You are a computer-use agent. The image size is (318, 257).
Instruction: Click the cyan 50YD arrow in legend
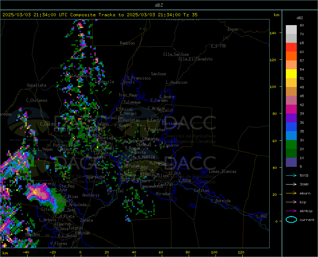pyautogui.click(x=291, y=175)
